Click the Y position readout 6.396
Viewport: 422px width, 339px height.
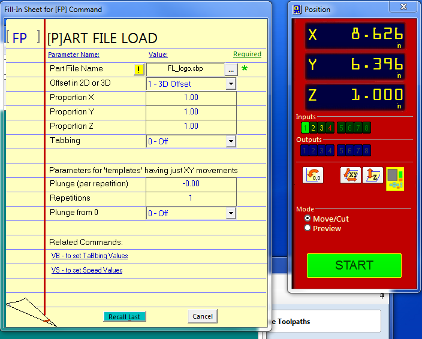coord(355,66)
